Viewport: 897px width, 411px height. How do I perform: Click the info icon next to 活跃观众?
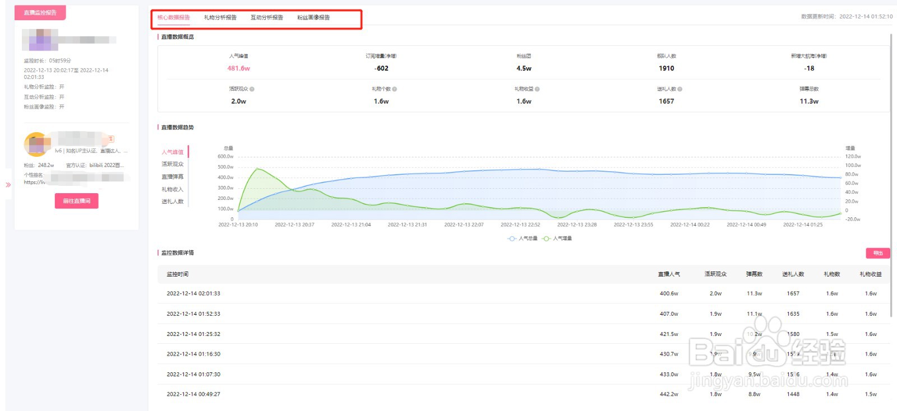click(x=252, y=89)
